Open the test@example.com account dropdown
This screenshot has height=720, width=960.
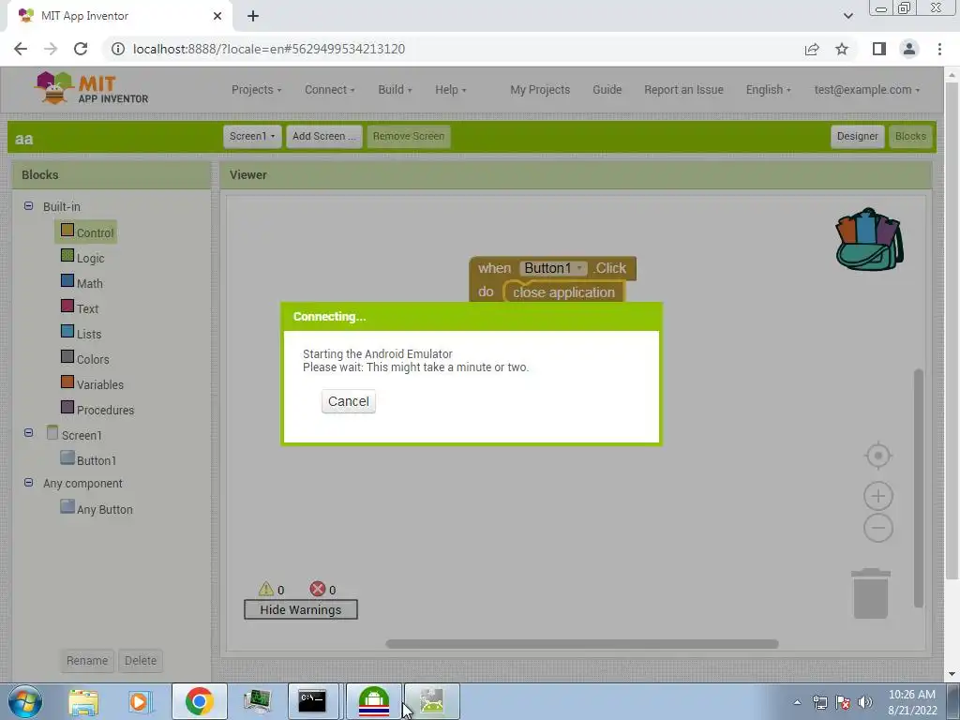[x=867, y=89]
